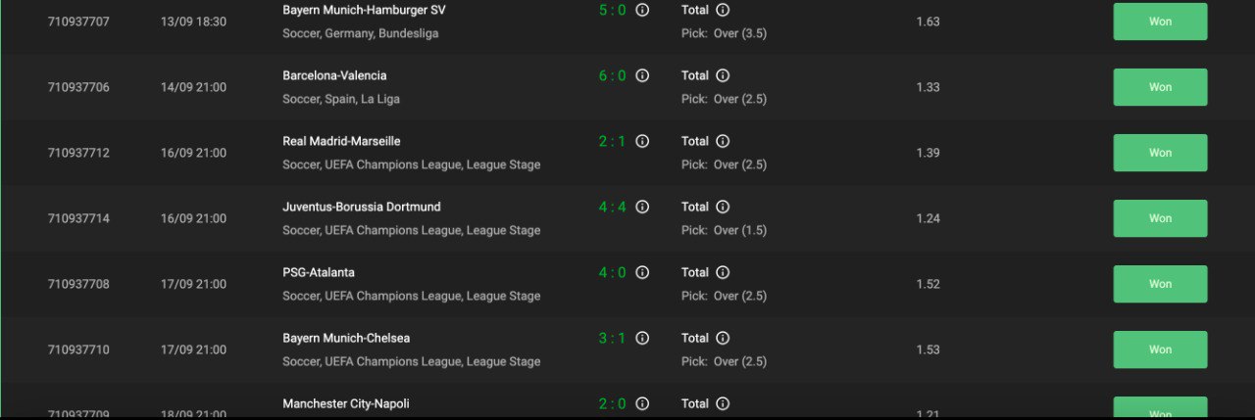Click info icon beside Manchester City-Napoli 2:0 score
Image resolution: width=1255 pixels, height=420 pixels.
(642, 403)
